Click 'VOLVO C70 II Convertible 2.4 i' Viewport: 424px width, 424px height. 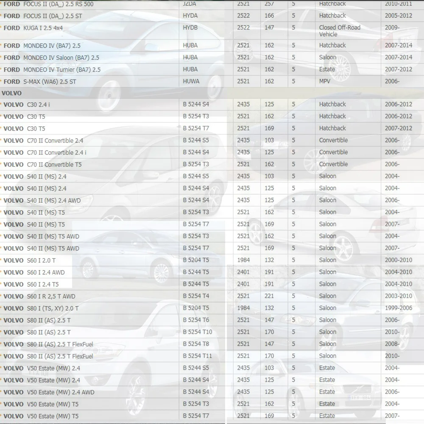pos(45,153)
